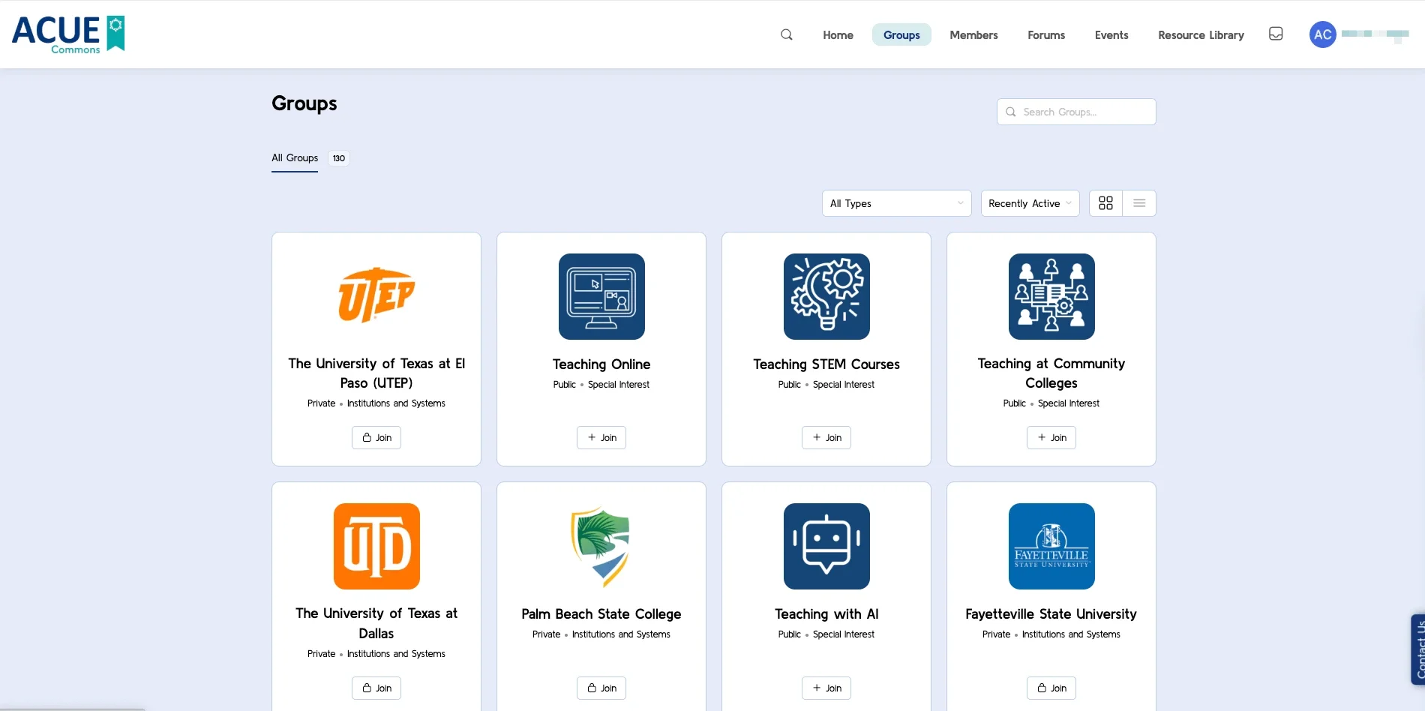Join the Palm Beach State College group
The width and height of the screenshot is (1425, 711).
coord(601,688)
